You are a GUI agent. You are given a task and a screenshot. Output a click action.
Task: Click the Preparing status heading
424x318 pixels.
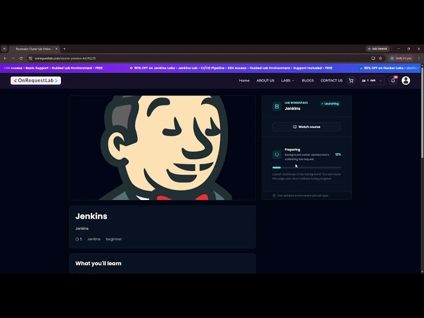pos(292,150)
